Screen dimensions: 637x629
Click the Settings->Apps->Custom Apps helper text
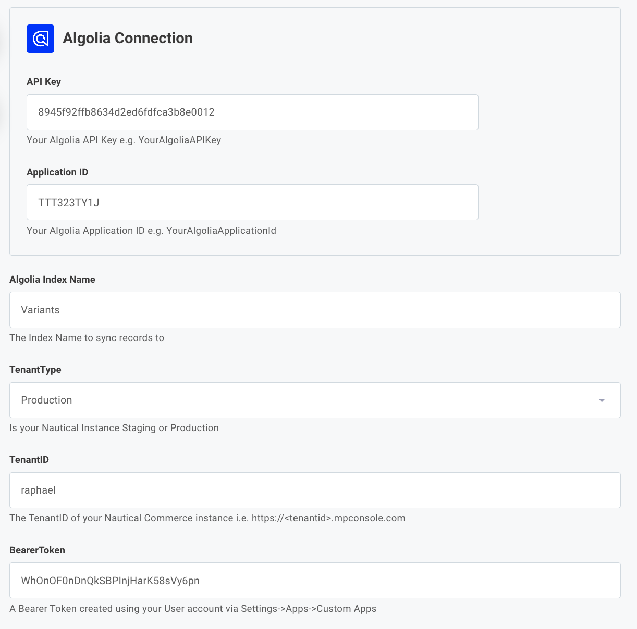(x=193, y=608)
